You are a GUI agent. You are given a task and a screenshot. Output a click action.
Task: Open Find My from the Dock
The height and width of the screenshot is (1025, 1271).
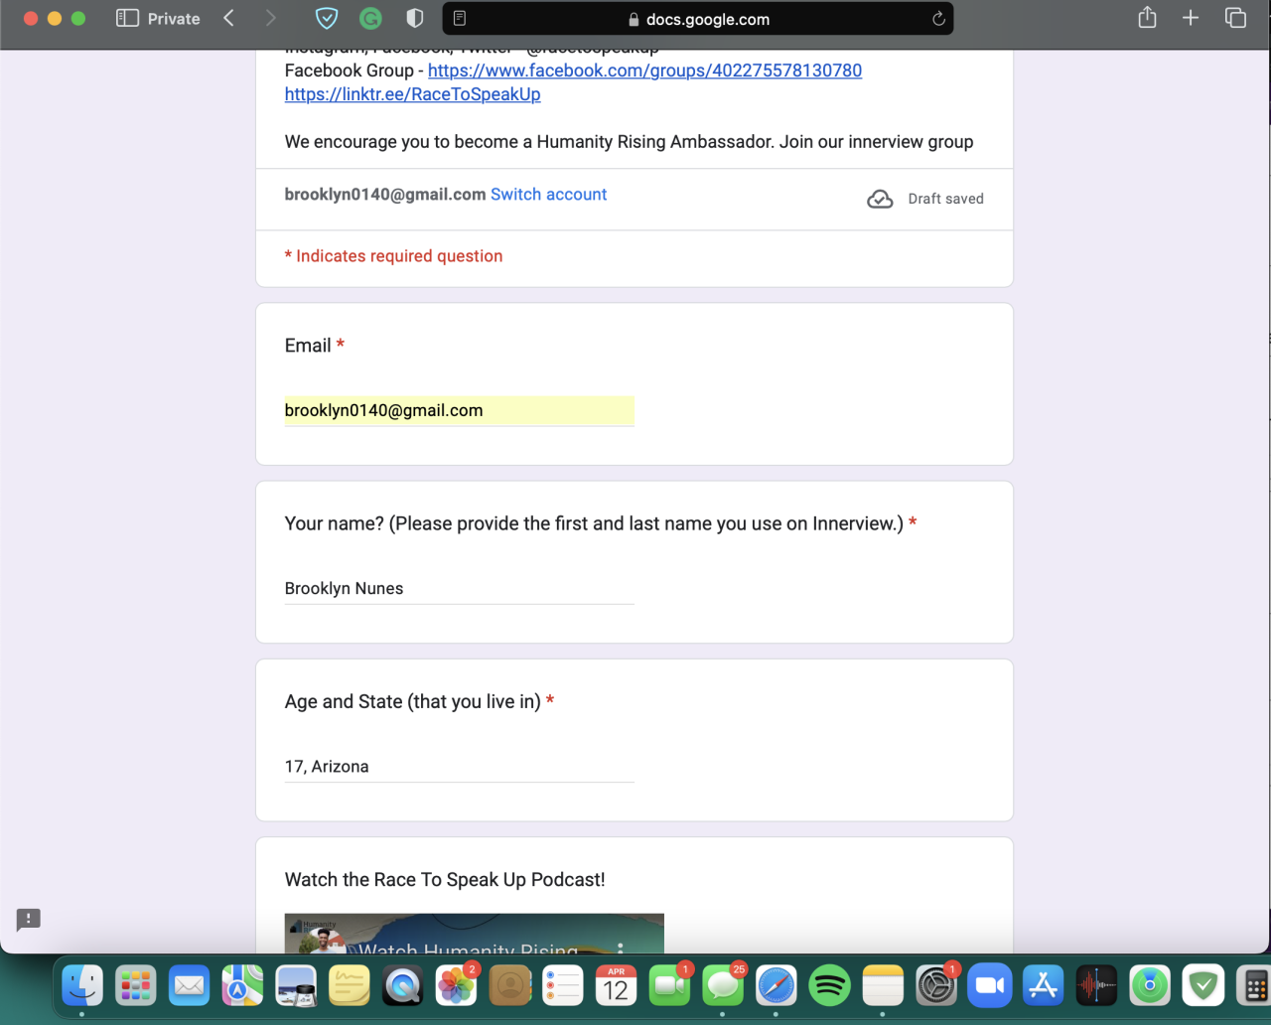click(x=1150, y=986)
